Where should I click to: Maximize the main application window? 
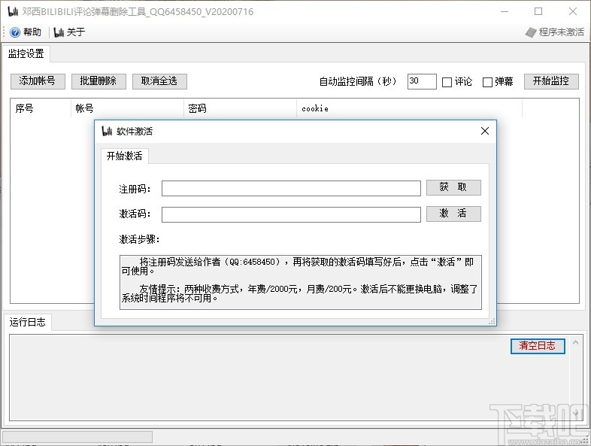pyautogui.click(x=538, y=12)
